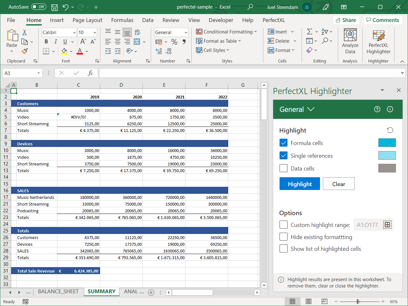Image resolution: width=408 pixels, height=306 pixels.
Task: Click the AutoSum sigma icon
Action: click(309, 32)
